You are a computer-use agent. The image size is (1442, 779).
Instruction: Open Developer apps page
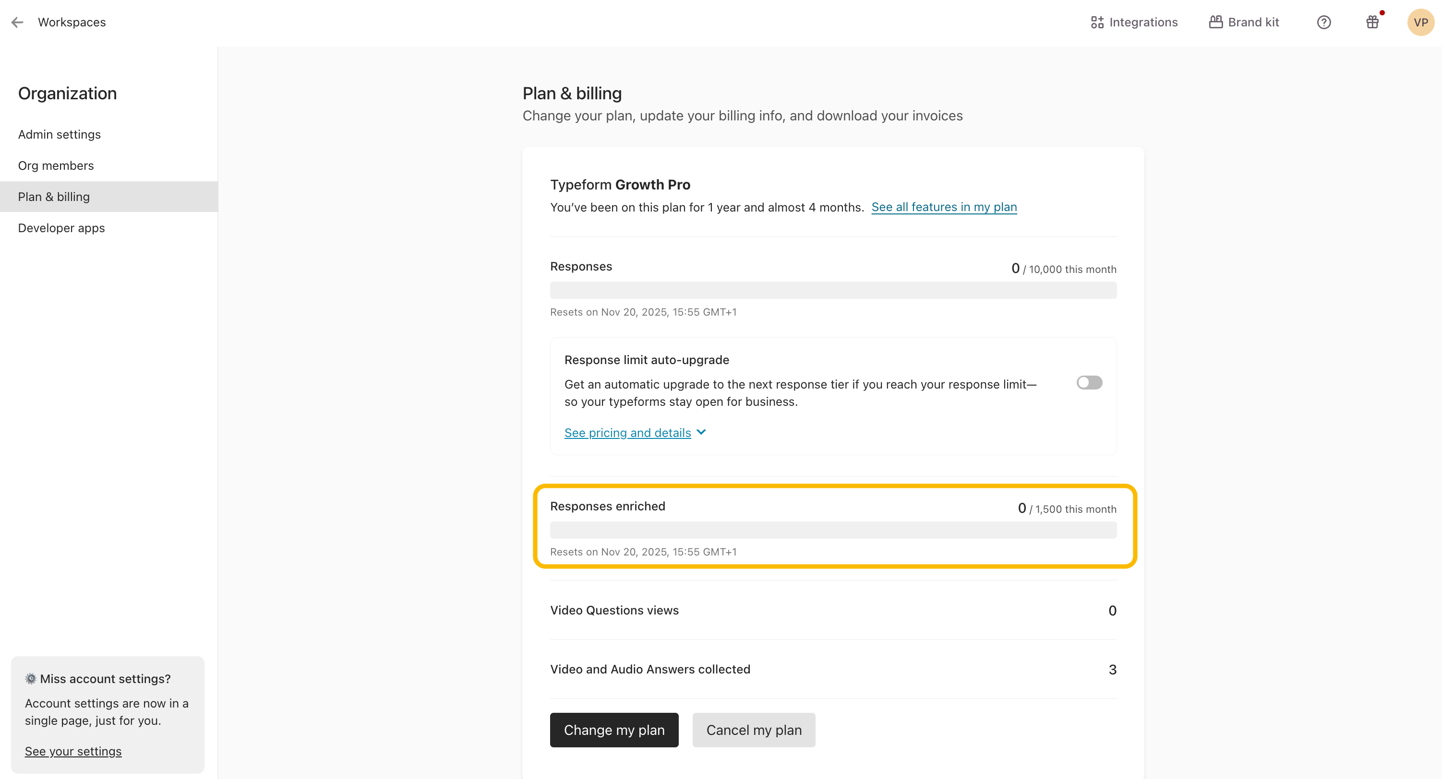61,228
